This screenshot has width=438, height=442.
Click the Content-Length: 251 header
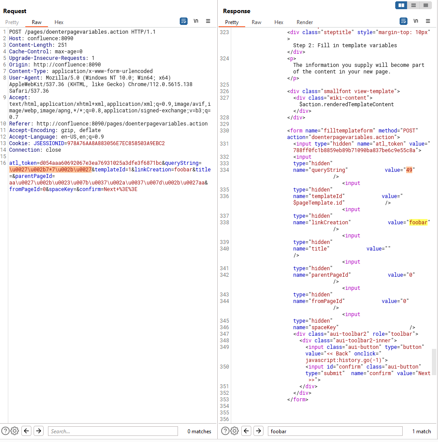[38, 45]
